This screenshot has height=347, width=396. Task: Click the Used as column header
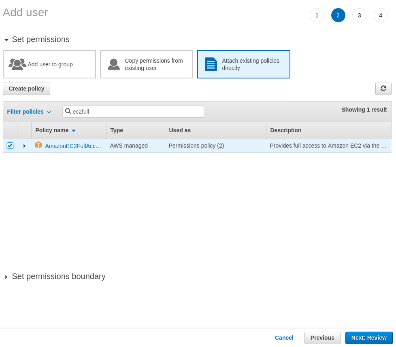coord(215,130)
